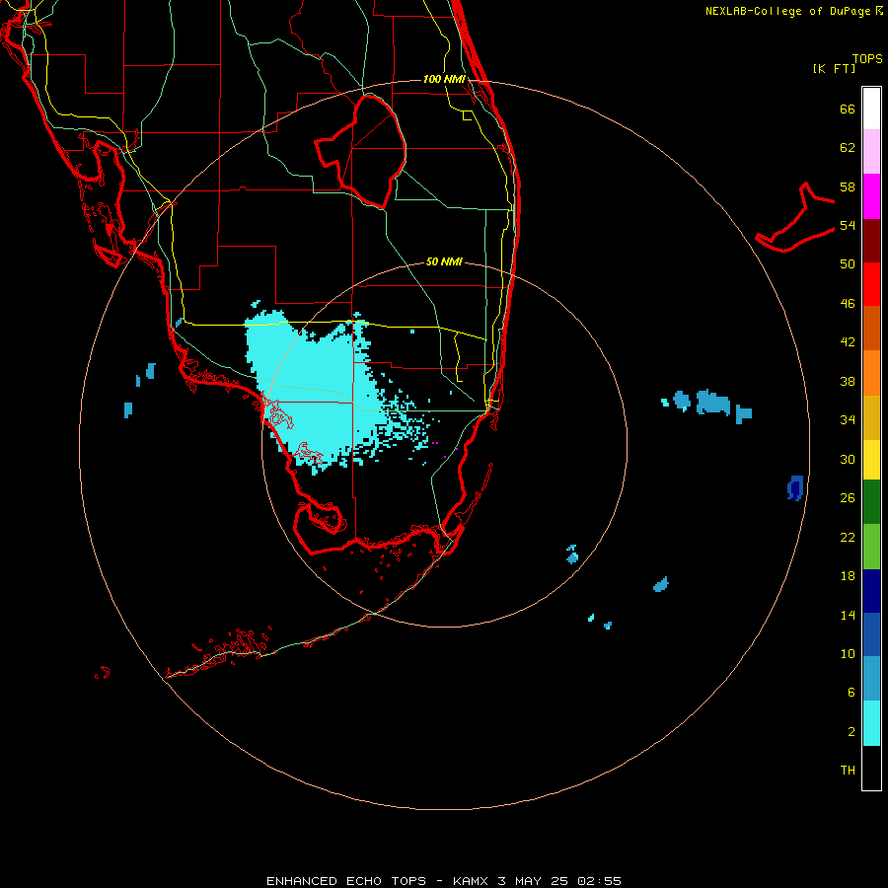The image size is (888, 888).
Task: Pick the magenta swatch in the tops legend
Action: 871,196
